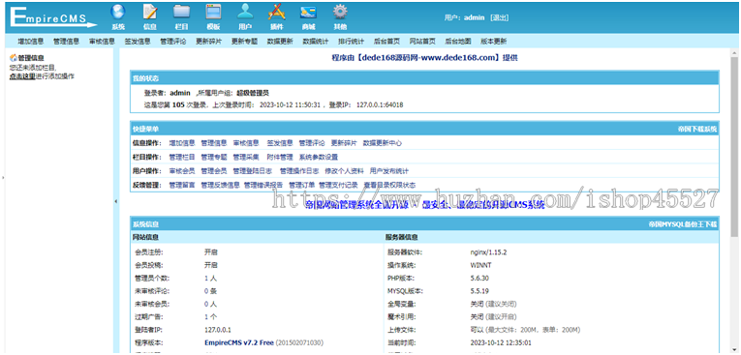Open the 管理错误报告 link
Screen dimensions: 741x355
[x=263, y=185]
